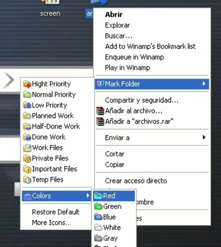Click the 'Red' color label text
The height and width of the screenshot is (247, 221).
(x=109, y=196)
